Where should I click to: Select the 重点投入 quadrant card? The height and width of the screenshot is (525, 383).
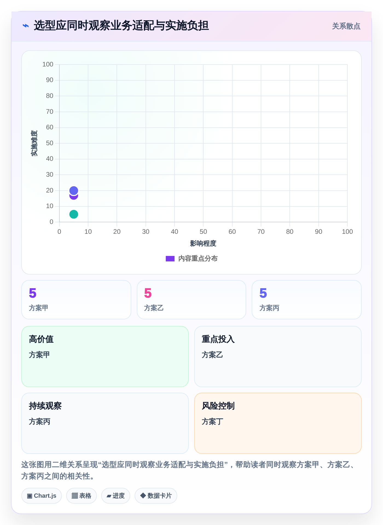[278, 357]
